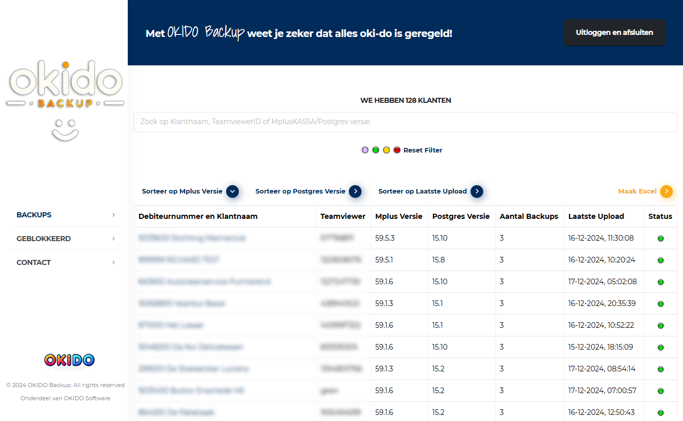Filter by the yellow status circle

(x=386, y=150)
